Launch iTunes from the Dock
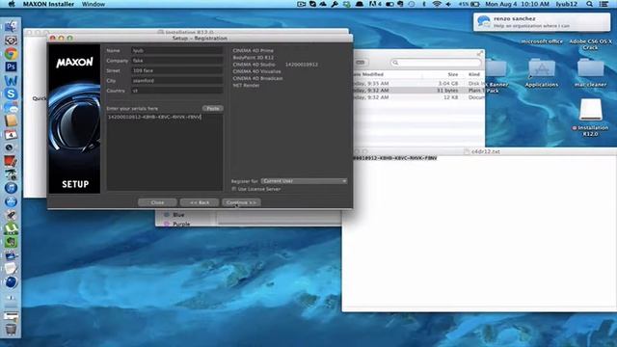This screenshot has width=617, height=347. (11, 188)
